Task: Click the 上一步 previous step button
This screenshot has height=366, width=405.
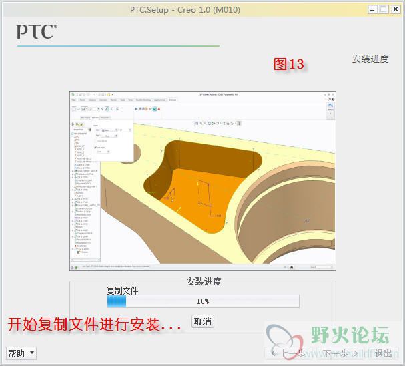Action: click(289, 353)
